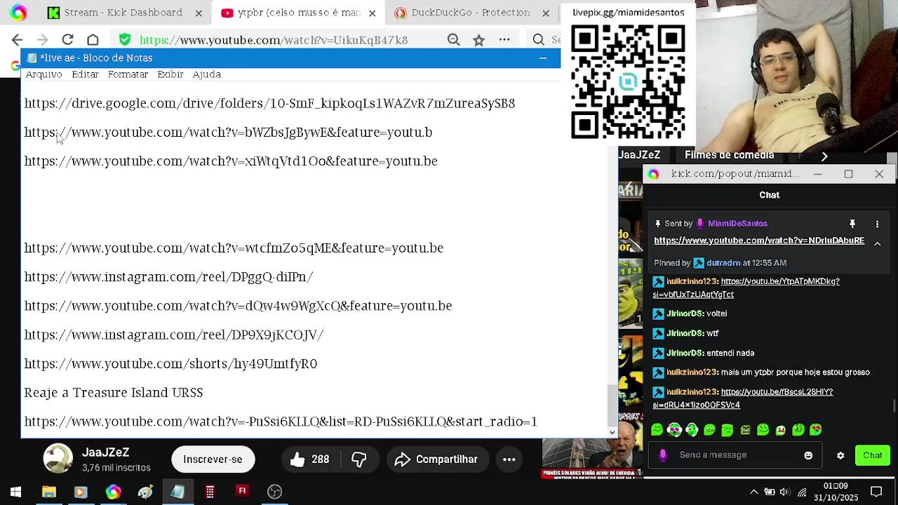The image size is (898, 505).
Task: Open the browser home page icon
Action: [93, 40]
